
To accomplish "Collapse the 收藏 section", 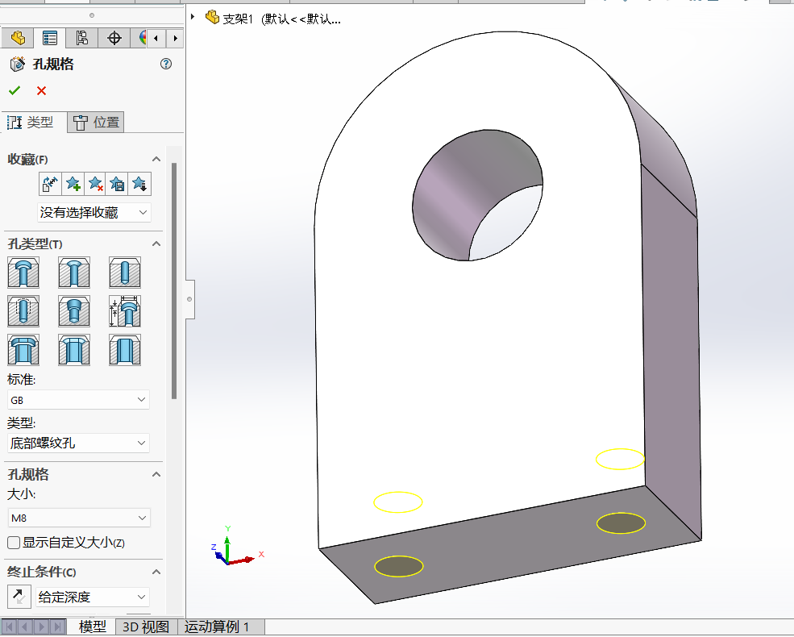I will [x=156, y=159].
